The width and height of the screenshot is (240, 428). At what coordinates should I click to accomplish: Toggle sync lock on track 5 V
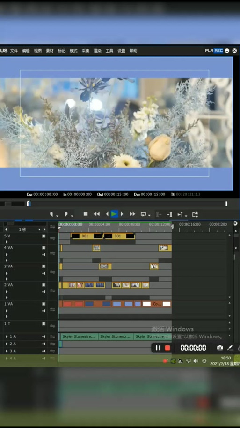(52, 238)
